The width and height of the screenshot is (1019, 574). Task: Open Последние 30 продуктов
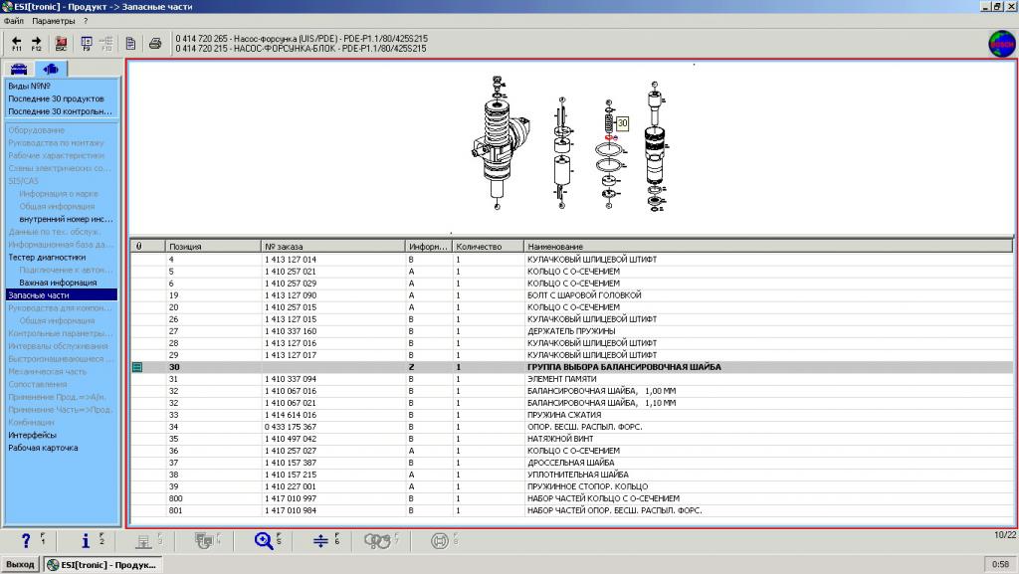click(x=56, y=98)
